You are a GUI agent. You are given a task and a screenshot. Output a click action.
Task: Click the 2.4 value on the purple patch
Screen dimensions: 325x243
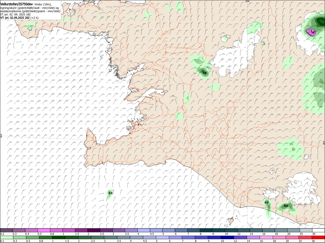(x=312, y=31)
